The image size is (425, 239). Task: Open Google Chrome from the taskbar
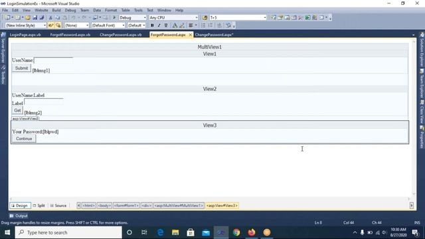pos(236,232)
